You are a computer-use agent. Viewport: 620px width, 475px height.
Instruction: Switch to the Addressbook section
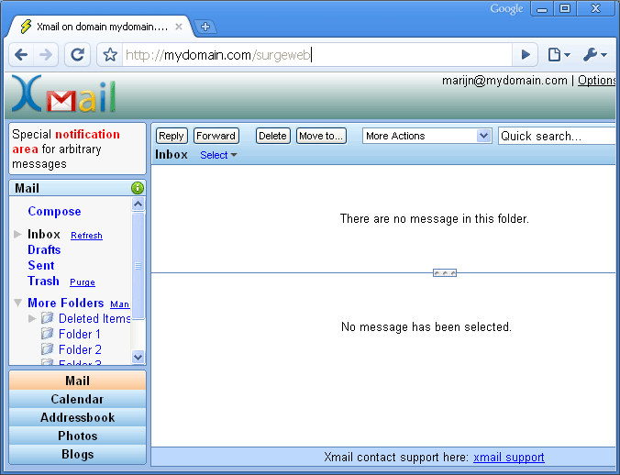click(77, 417)
